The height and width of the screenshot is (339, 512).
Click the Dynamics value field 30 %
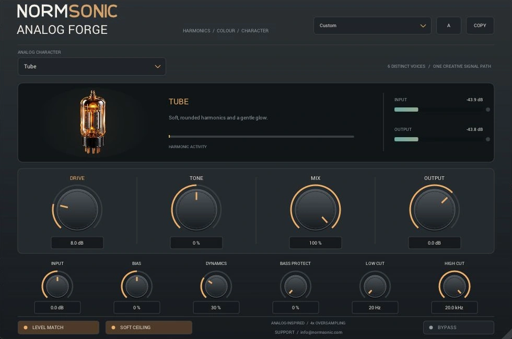216,307
